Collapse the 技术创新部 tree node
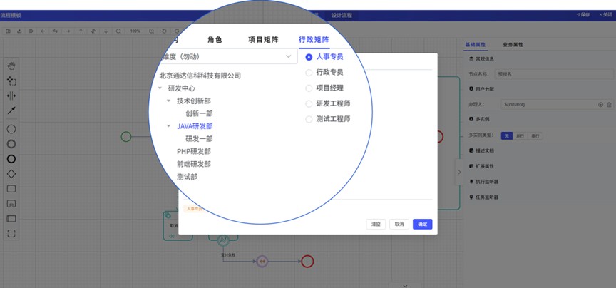 (x=169, y=101)
